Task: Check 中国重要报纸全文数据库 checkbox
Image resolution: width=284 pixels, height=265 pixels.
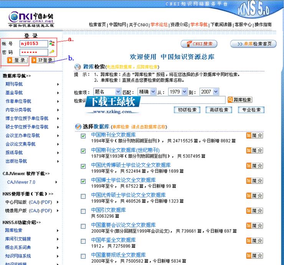Action: 83,256
